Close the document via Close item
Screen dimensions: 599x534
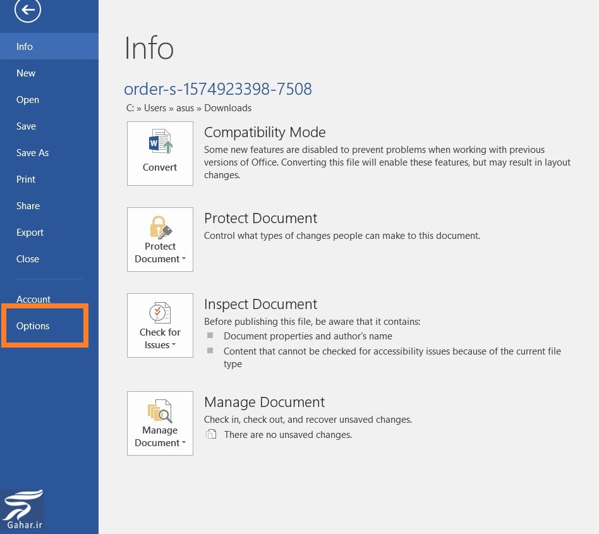click(x=49, y=259)
